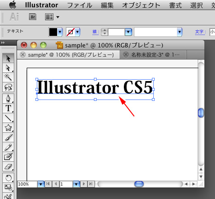Image resolution: width=215 pixels, height=199 pixels.
Task: Click the artboard number field
Action: [66, 184]
